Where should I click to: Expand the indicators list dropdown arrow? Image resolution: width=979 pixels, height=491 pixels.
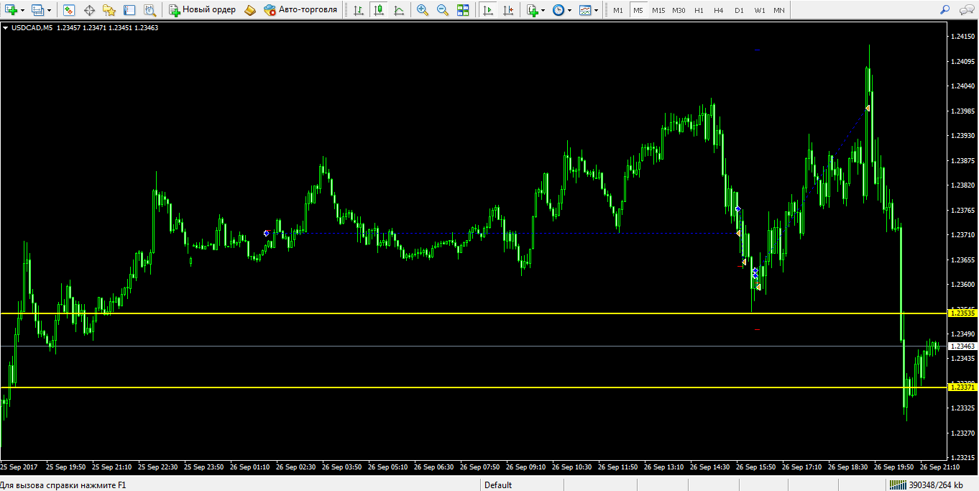pyautogui.click(x=543, y=10)
